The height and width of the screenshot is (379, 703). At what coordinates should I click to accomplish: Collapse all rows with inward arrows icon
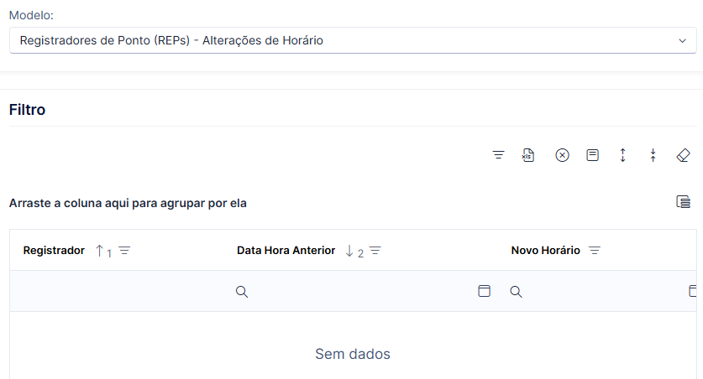pyautogui.click(x=653, y=155)
